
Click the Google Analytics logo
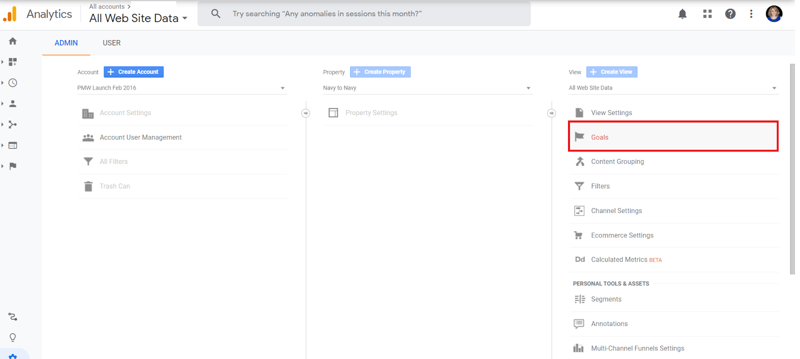point(10,14)
